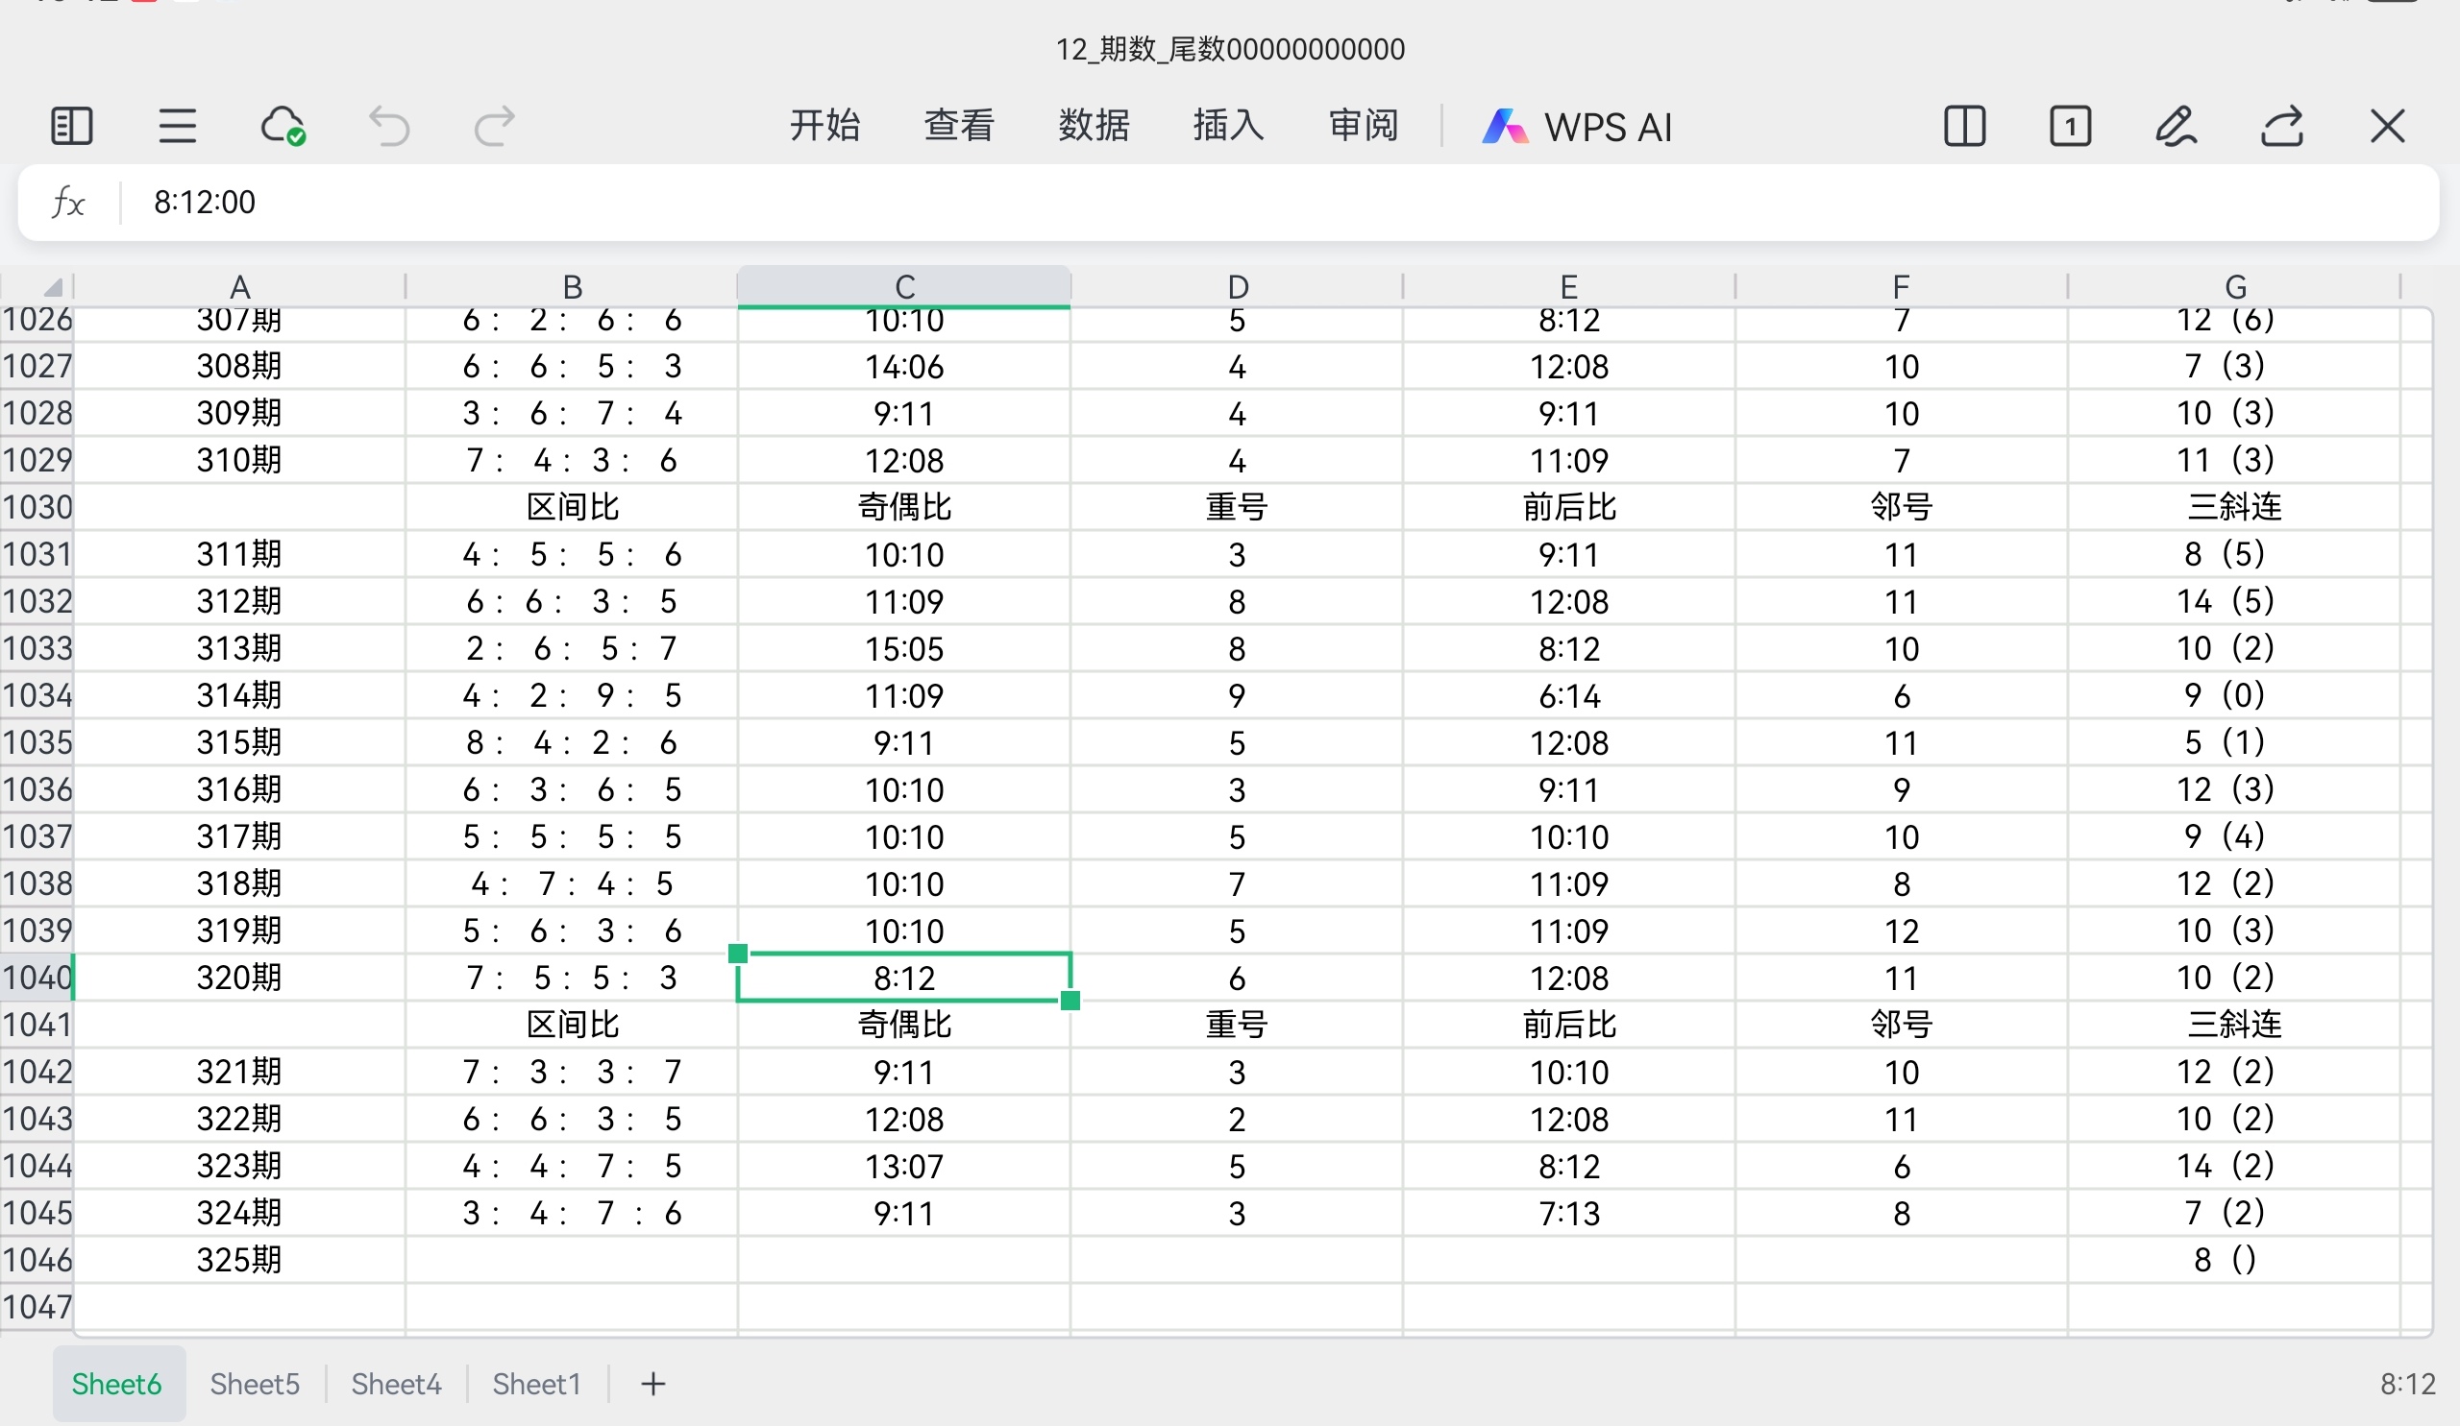
Task: Select row header 1035
Action: 37,742
